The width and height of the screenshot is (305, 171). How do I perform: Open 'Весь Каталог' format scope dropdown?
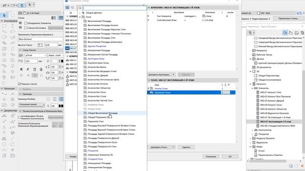coord(41,39)
